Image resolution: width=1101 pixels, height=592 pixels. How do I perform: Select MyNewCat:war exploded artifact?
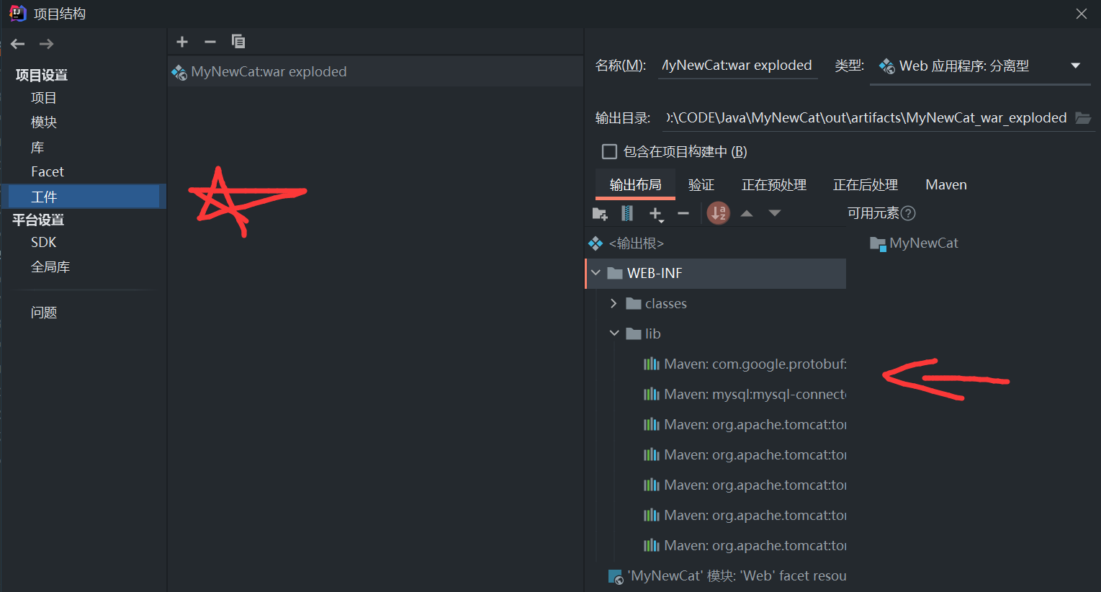[x=375, y=72]
